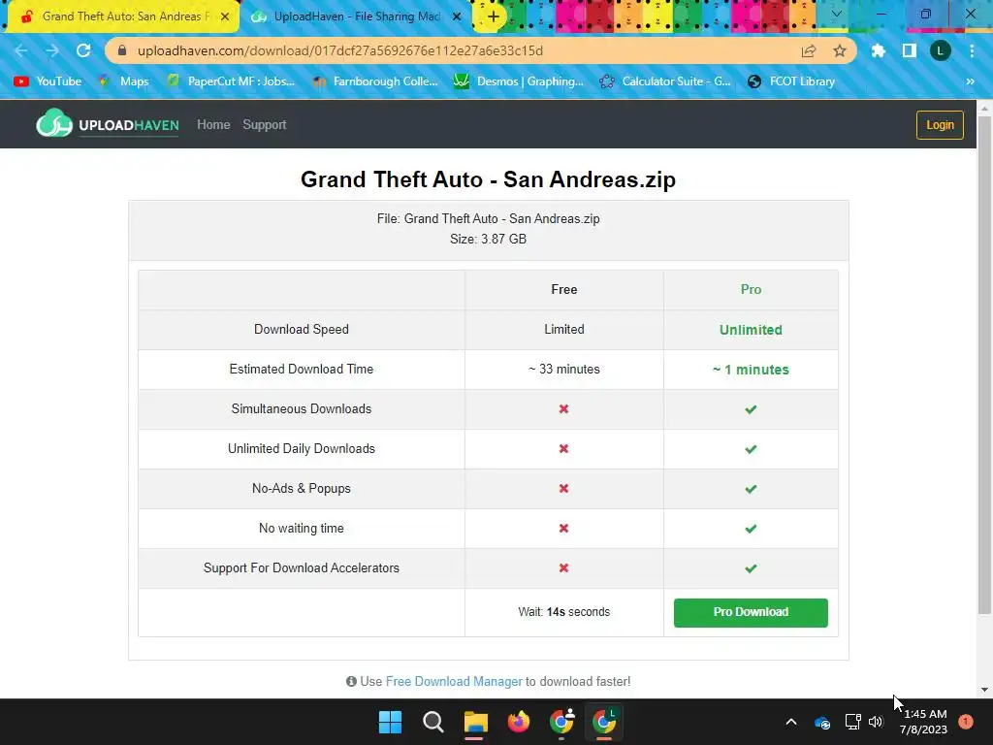Click the Login button
This screenshot has height=745, width=993.
940,125
